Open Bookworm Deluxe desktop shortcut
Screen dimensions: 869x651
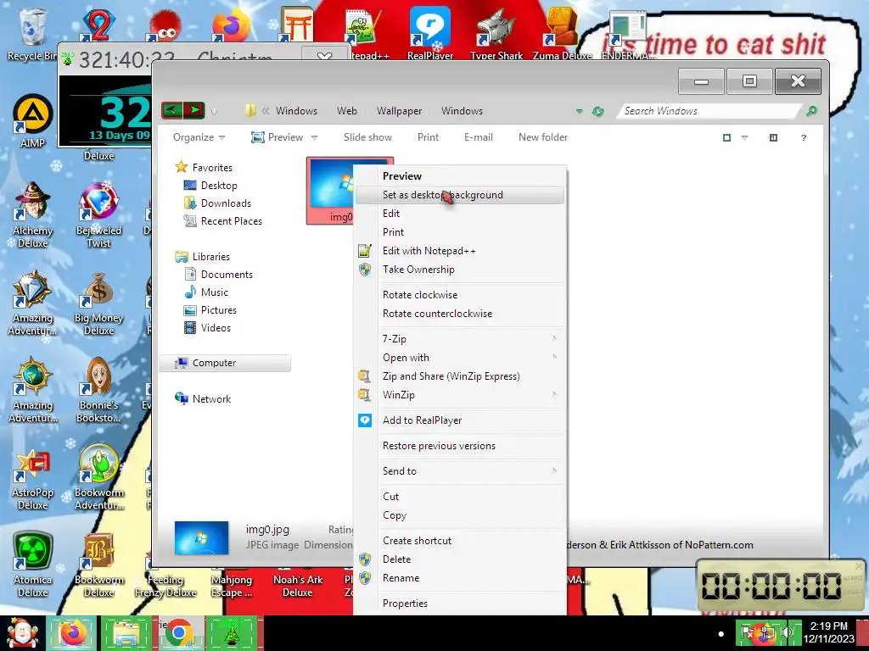pyautogui.click(x=98, y=565)
